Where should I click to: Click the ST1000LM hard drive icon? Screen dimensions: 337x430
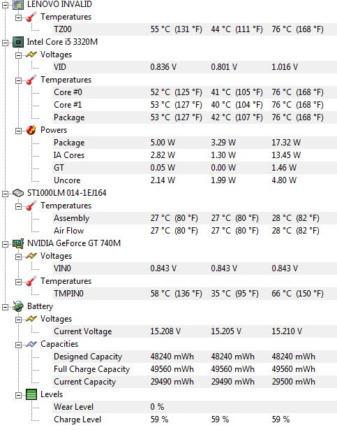click(x=18, y=193)
